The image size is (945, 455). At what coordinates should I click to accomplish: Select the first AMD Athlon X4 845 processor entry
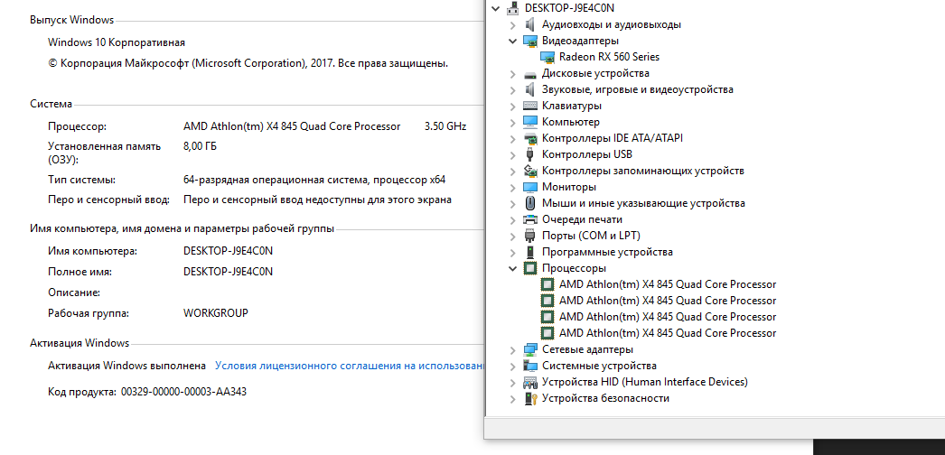(x=667, y=284)
